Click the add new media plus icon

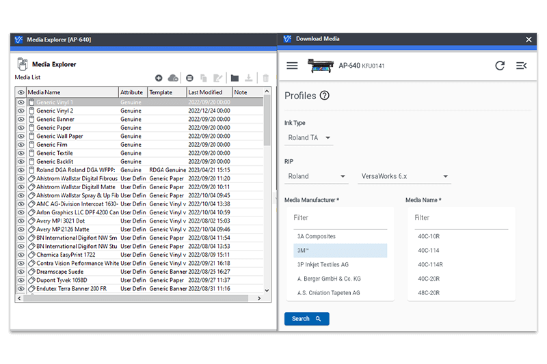click(159, 79)
